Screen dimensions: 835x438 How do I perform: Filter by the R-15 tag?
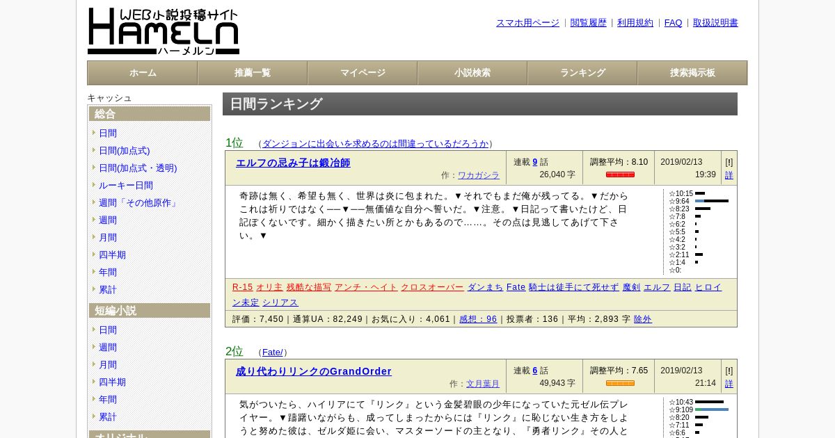[242, 287]
